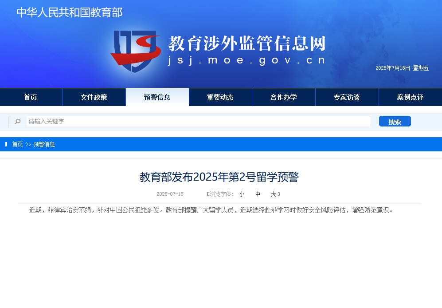Go to the 首页 navigation item
Viewport: 442px width, 308px height.
[31, 97]
